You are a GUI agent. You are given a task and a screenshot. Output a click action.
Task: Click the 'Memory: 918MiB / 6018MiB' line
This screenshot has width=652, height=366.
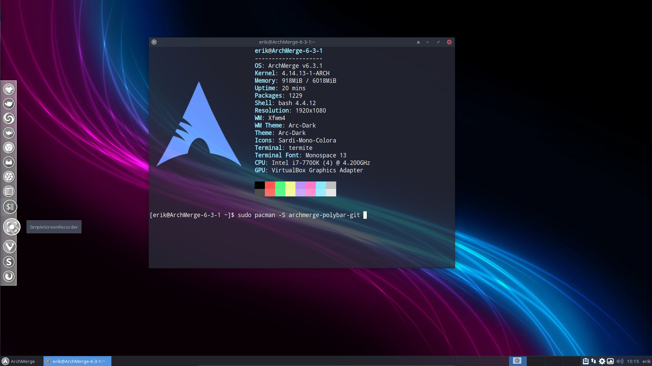pyautogui.click(x=295, y=81)
